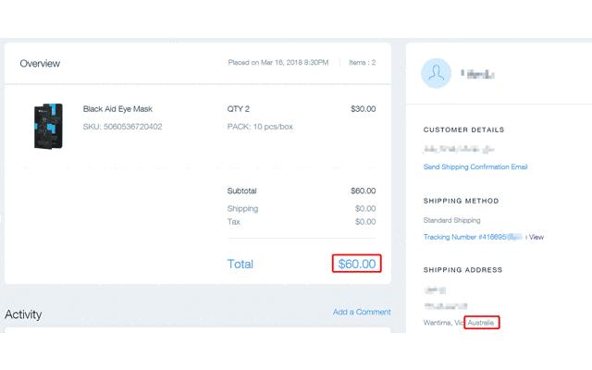Click the product SKU number
Viewport: 592px width, 370px height.
tap(122, 127)
